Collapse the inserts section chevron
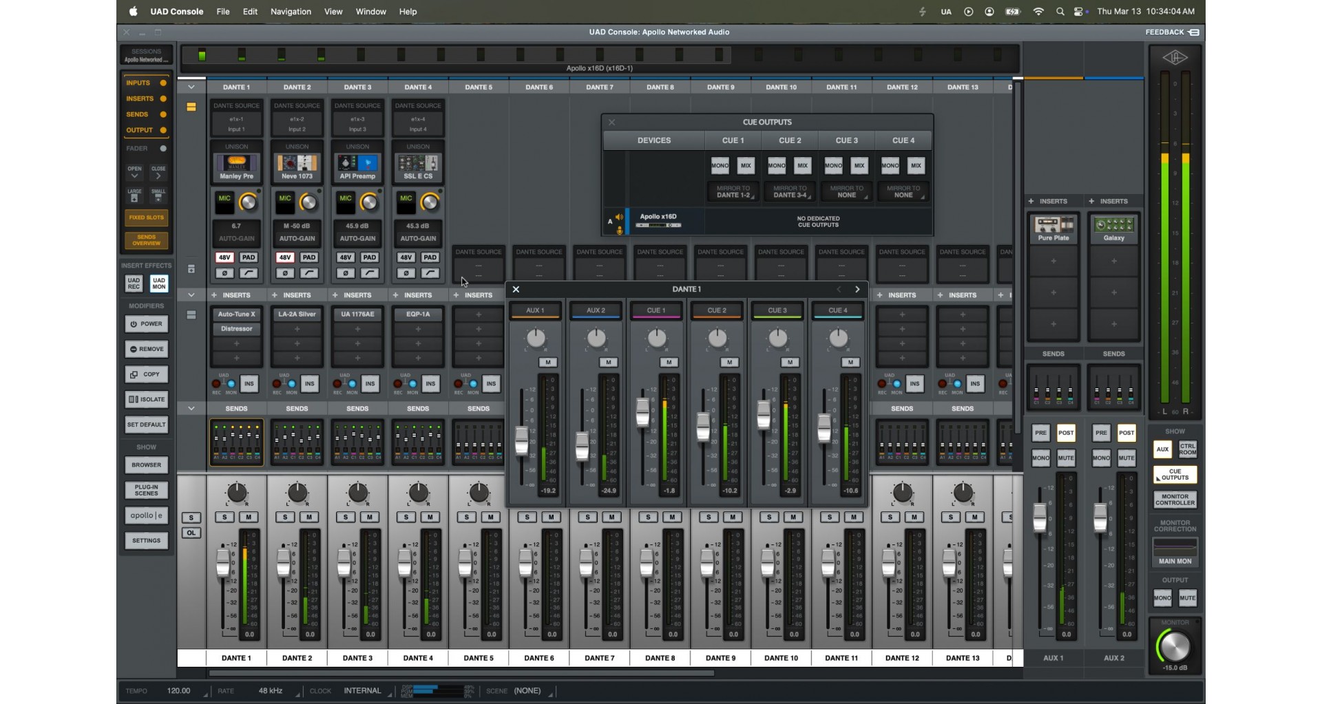This screenshot has width=1322, height=704. pyautogui.click(x=191, y=295)
